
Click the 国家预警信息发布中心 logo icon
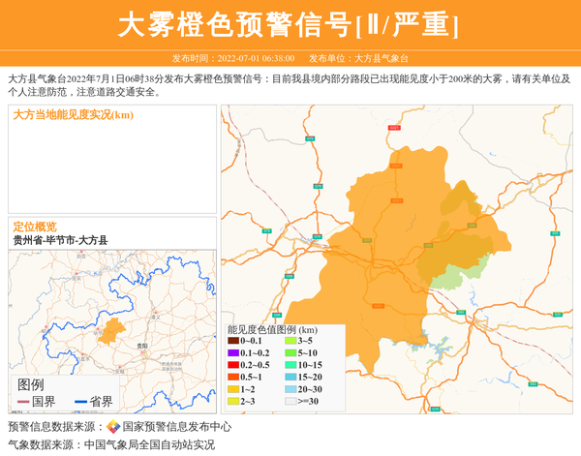tap(113, 427)
